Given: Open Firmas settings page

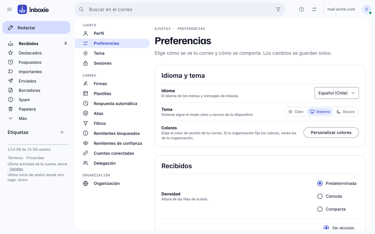Looking at the screenshot, I should click(113, 84).
